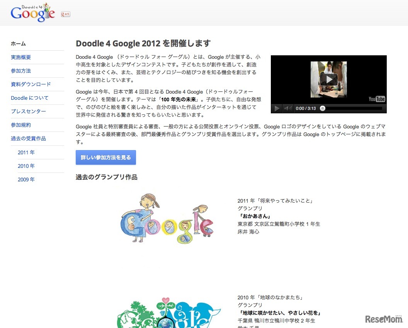Open the 過去の受賞作品 sidebar link
The width and height of the screenshot is (408, 328).
28,138
